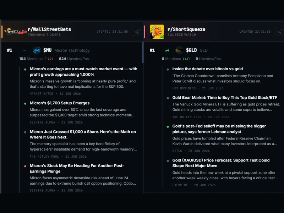The height and width of the screenshot is (213, 284).
Task: Click '624 Upvotes/Pos' stat for MU
Action: (74, 59)
